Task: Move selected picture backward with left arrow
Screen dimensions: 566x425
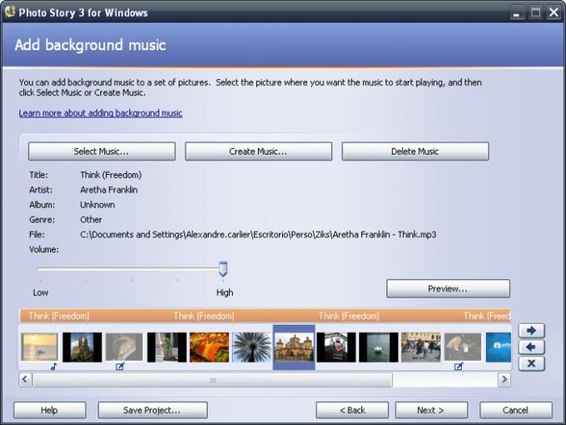Action: click(531, 347)
